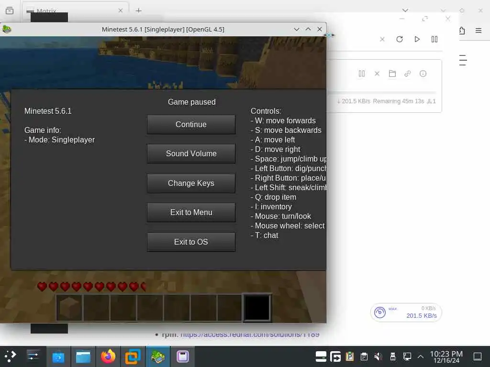Copy link of active download task
This screenshot has width=490, height=367.
point(408,74)
